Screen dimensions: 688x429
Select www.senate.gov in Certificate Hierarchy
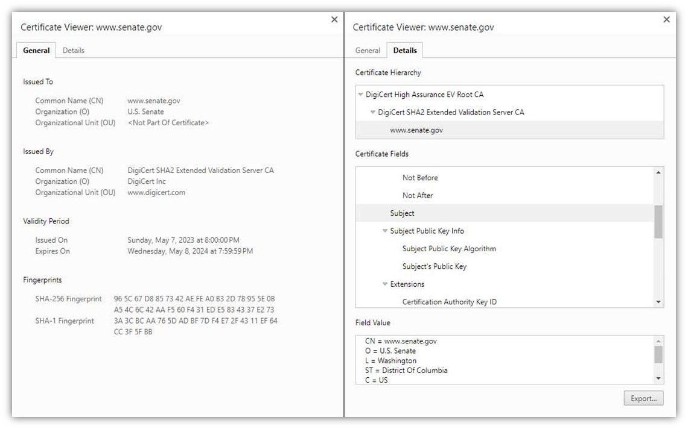pyautogui.click(x=416, y=130)
